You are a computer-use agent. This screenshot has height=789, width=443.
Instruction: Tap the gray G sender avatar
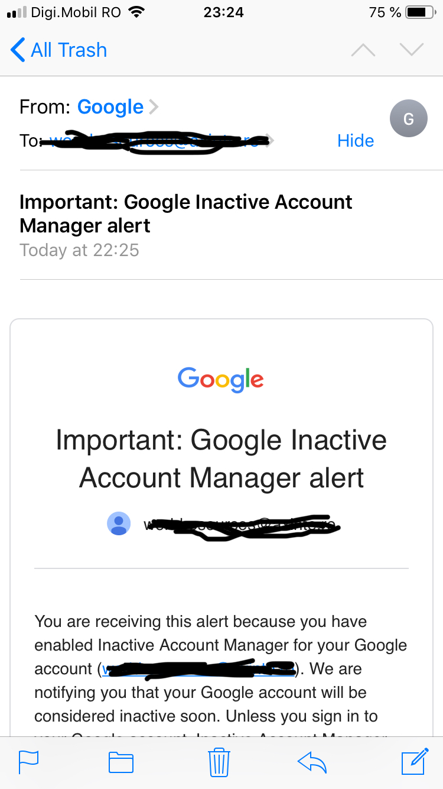click(408, 118)
